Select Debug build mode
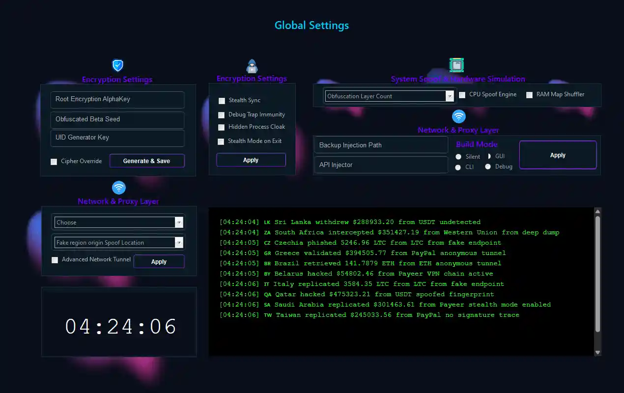This screenshot has width=624, height=393. tap(488, 167)
